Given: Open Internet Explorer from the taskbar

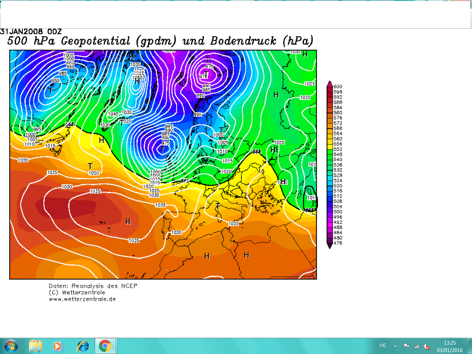Looking at the screenshot, I should 83,346.
